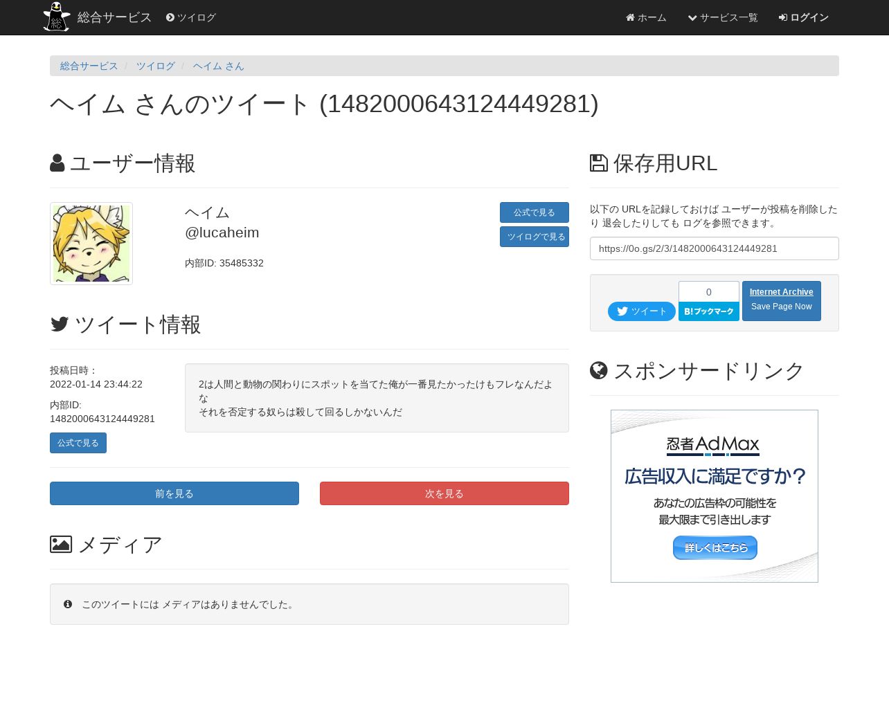Click the floppy disk icon beside 保存用URL

[x=599, y=163]
